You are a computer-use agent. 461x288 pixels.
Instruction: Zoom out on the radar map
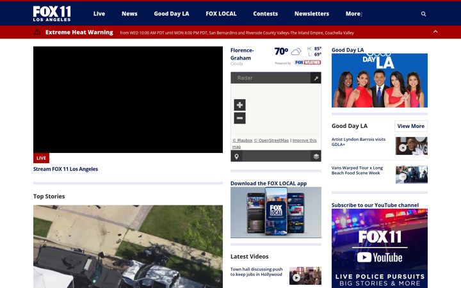tap(239, 118)
